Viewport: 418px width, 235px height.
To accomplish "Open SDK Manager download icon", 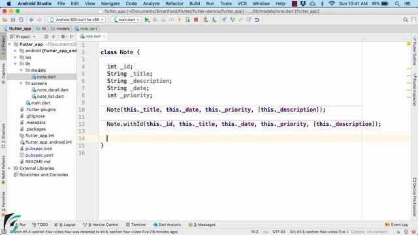I will pyautogui.click(x=214, y=20).
